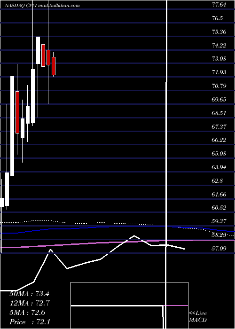Click the 66.22 price axis label
Image resolution: width=235 pixels, height=329 pixels.
[x=219, y=140]
